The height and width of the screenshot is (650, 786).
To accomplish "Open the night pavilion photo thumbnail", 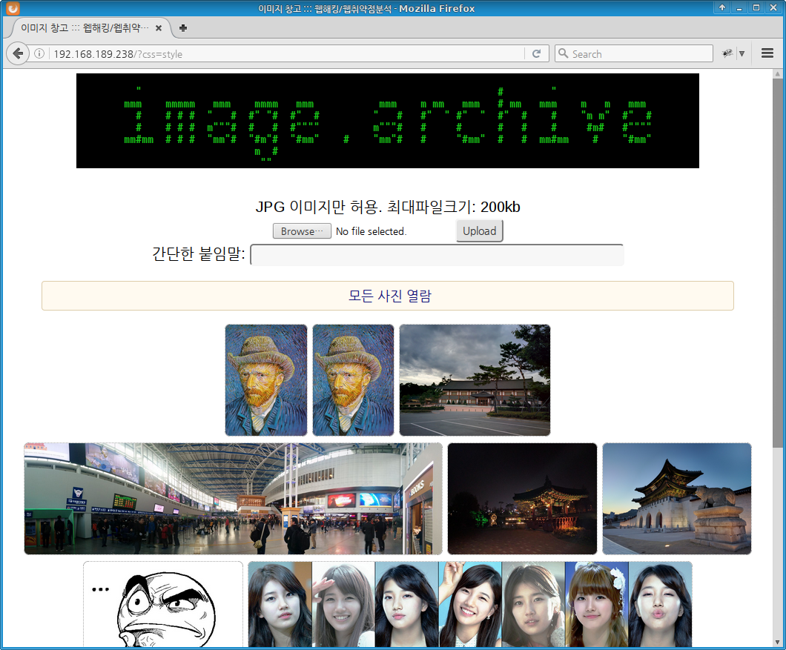I will [x=522, y=499].
